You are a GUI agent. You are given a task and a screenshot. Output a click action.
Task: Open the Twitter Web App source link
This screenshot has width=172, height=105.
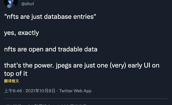(75, 91)
